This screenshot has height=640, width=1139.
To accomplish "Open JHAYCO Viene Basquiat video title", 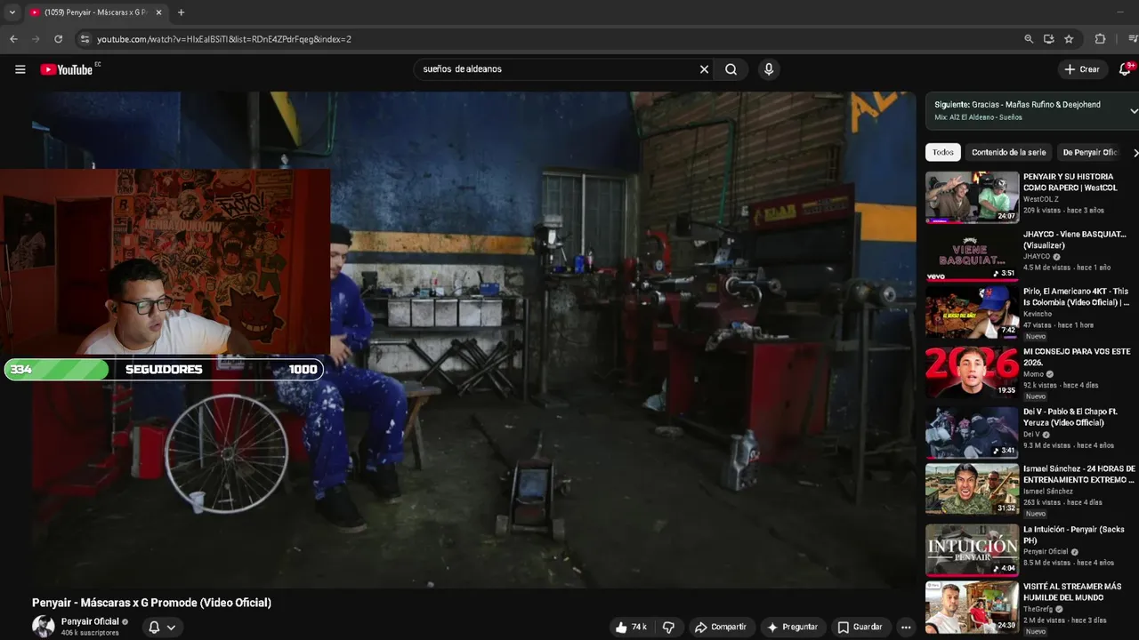I will (1075, 239).
